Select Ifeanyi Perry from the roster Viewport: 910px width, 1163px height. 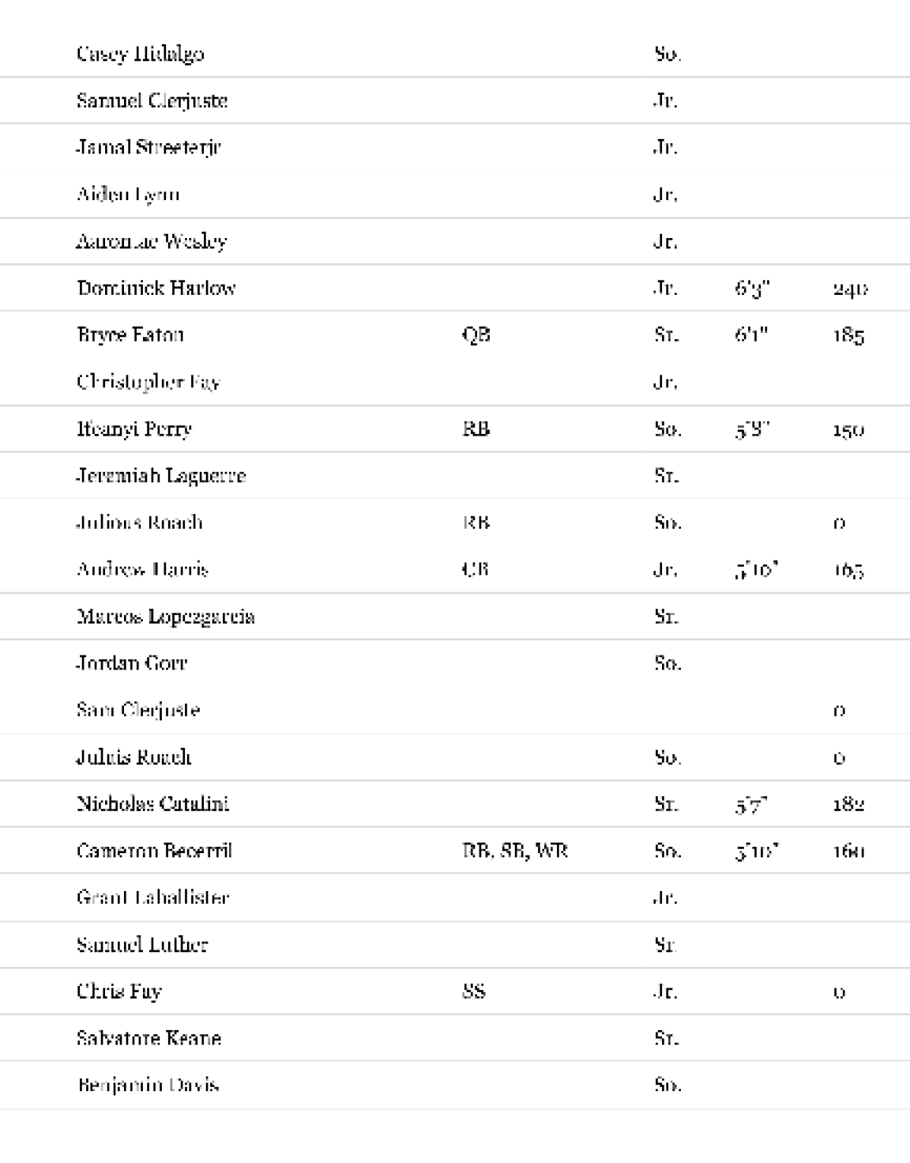(134, 429)
